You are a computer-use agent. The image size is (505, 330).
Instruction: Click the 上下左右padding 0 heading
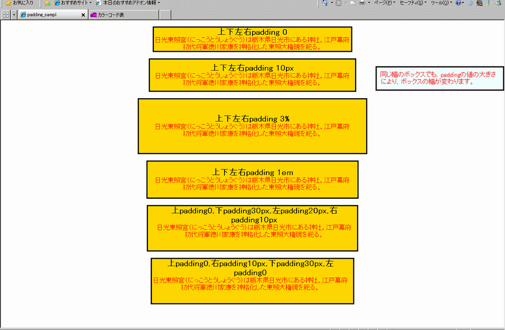[x=252, y=32]
